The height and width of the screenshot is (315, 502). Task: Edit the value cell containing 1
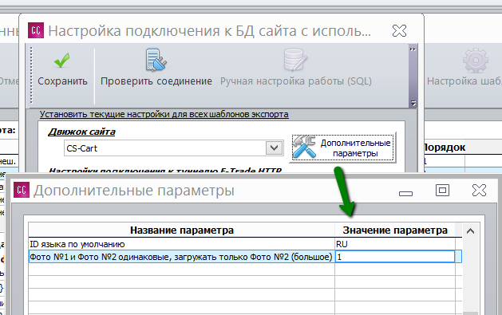tap(395, 257)
